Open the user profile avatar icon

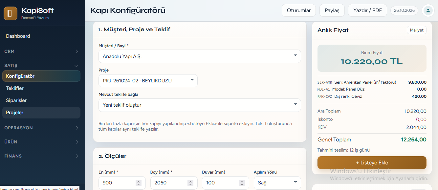click(x=428, y=11)
